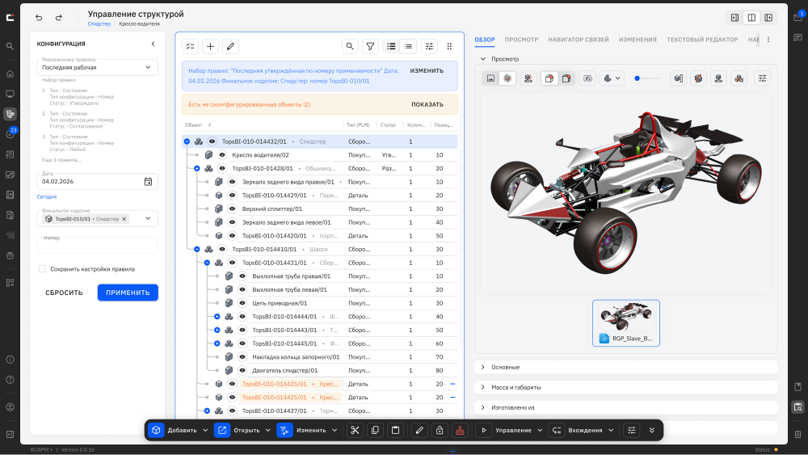Click the Показать button in the orange banner

[427, 104]
